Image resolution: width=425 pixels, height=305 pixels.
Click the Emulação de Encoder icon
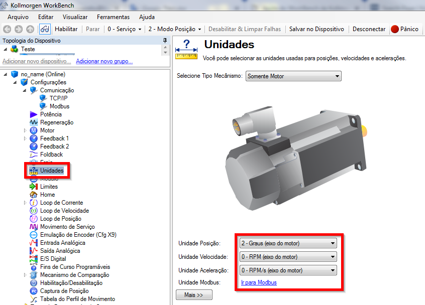[34, 235]
